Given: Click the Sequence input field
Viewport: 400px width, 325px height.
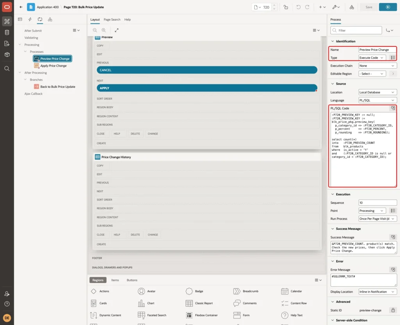Looking at the screenshot, I should 378,203.
